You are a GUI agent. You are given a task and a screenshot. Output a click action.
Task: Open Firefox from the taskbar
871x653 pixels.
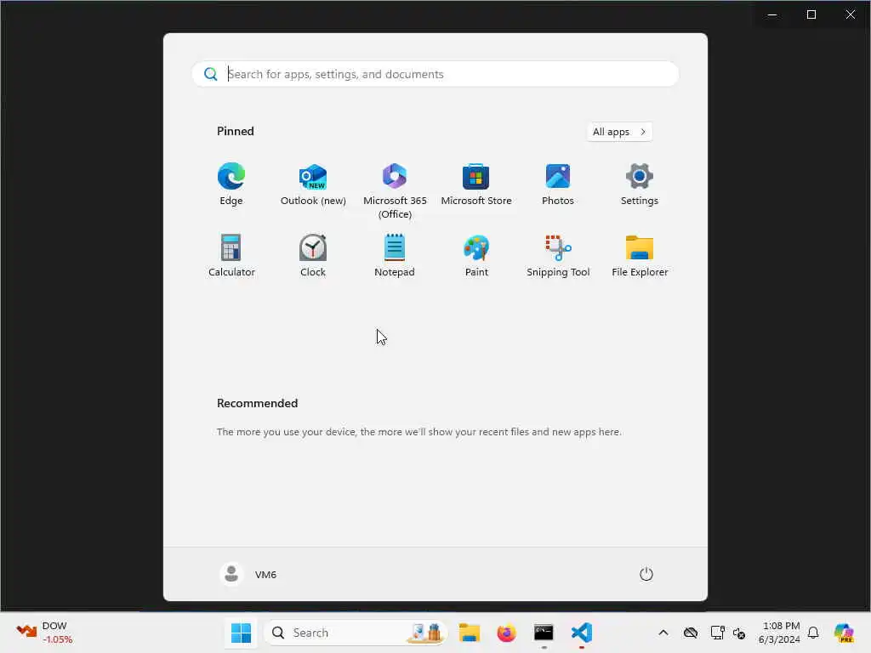[507, 633]
